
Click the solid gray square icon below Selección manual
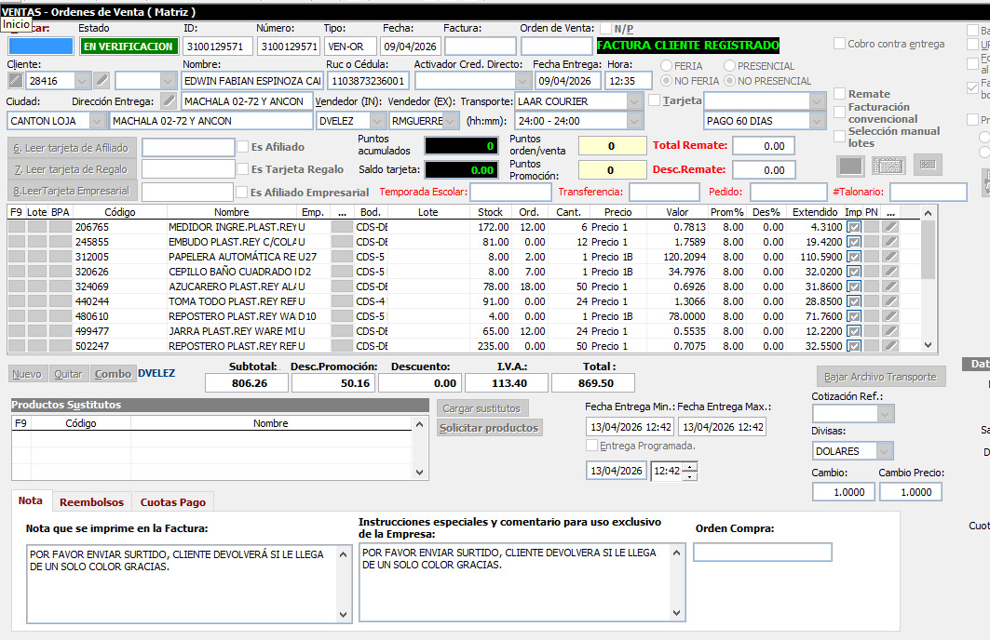[x=851, y=166]
